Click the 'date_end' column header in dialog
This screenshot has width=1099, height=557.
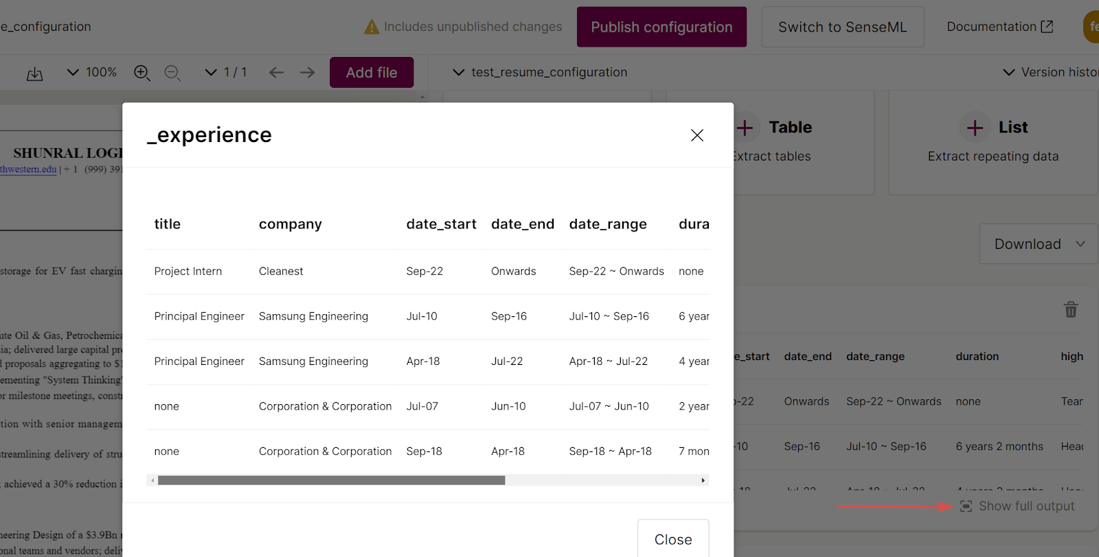pyautogui.click(x=523, y=224)
